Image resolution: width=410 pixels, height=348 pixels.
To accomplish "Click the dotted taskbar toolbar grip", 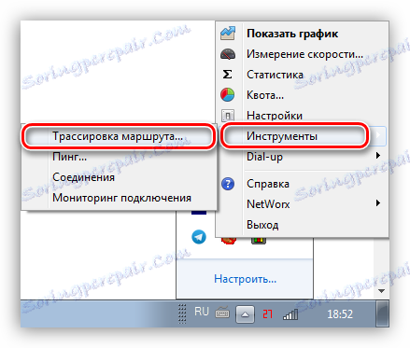I will point(182,313).
